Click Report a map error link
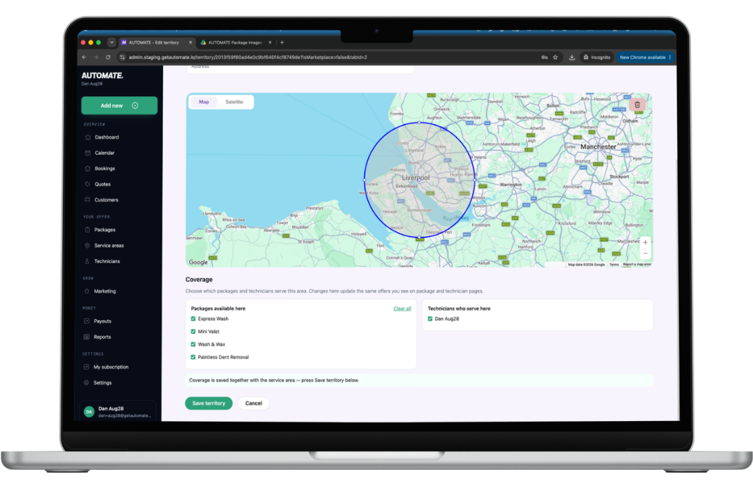753x488 pixels. click(637, 264)
